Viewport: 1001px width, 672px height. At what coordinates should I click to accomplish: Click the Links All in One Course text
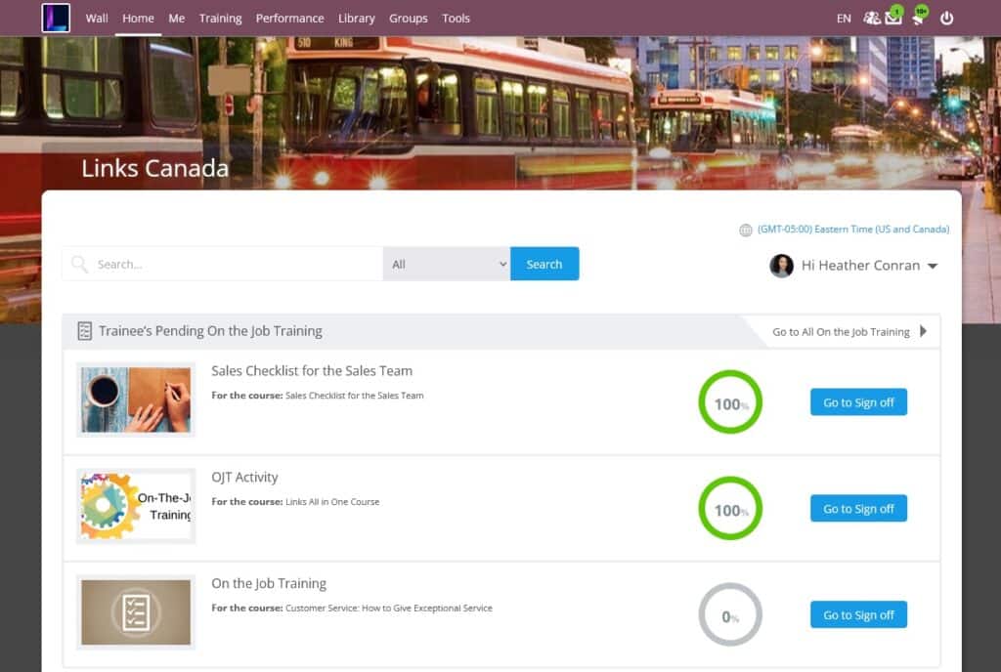pos(332,502)
